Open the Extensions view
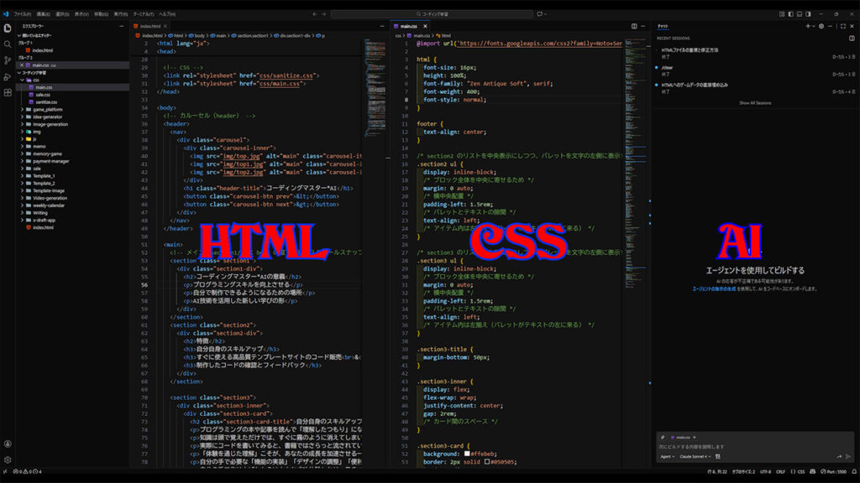This screenshot has height=483, width=860. pyautogui.click(x=8, y=91)
